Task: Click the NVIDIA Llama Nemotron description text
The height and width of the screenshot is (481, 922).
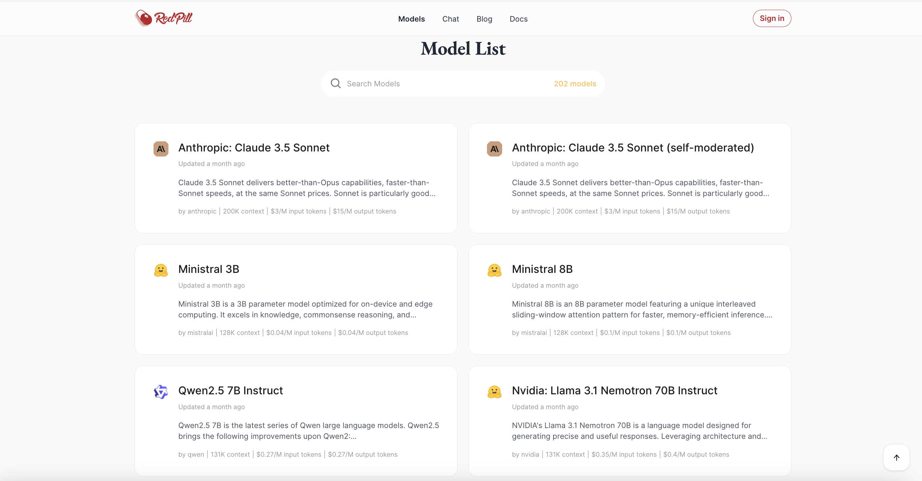Action: click(x=640, y=431)
